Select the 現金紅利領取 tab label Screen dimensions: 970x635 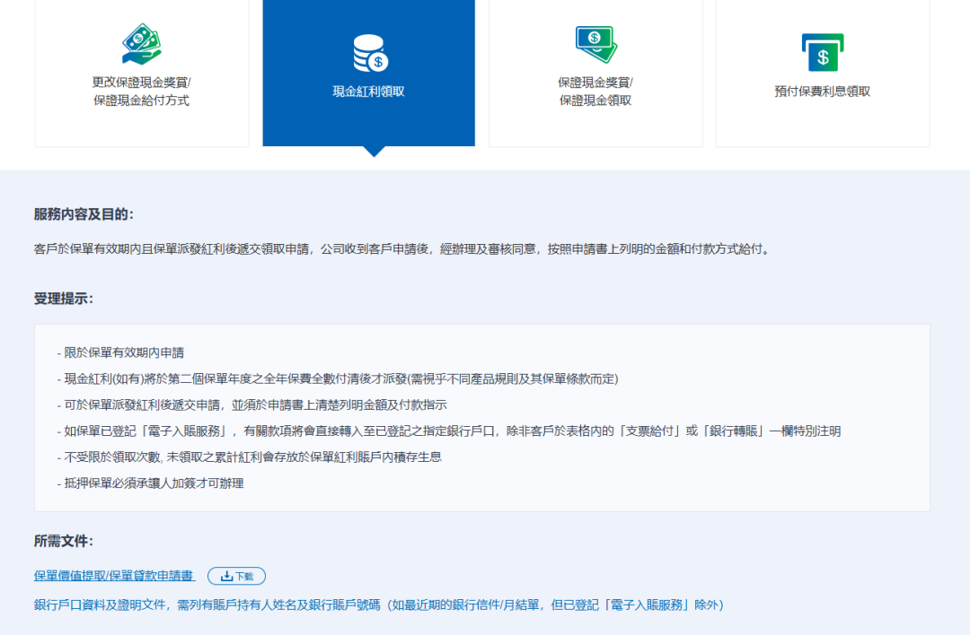click(x=368, y=91)
